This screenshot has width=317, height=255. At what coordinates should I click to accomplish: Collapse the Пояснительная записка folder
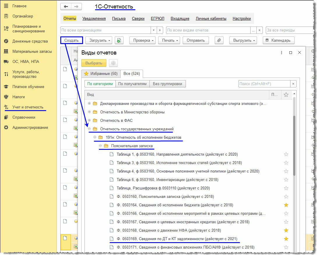(100, 146)
